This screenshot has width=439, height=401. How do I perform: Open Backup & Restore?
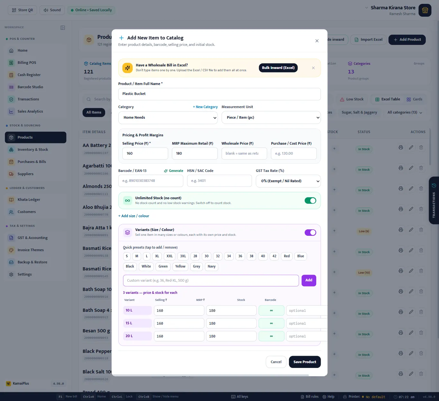[35, 262]
